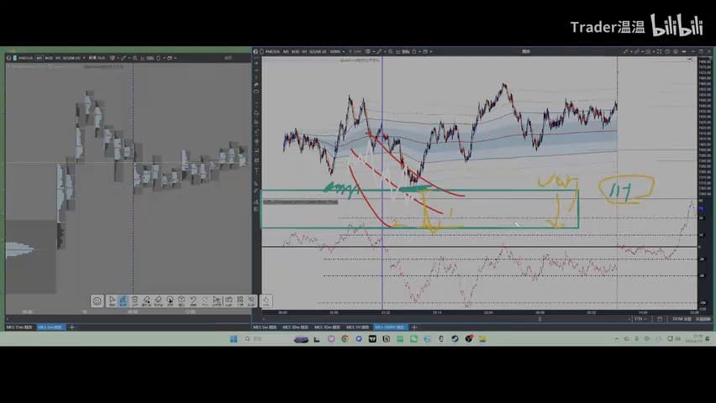This screenshot has height=403, width=716.
Task: Click the hand touch icon at annotation toolbar end
Action: coord(266,301)
